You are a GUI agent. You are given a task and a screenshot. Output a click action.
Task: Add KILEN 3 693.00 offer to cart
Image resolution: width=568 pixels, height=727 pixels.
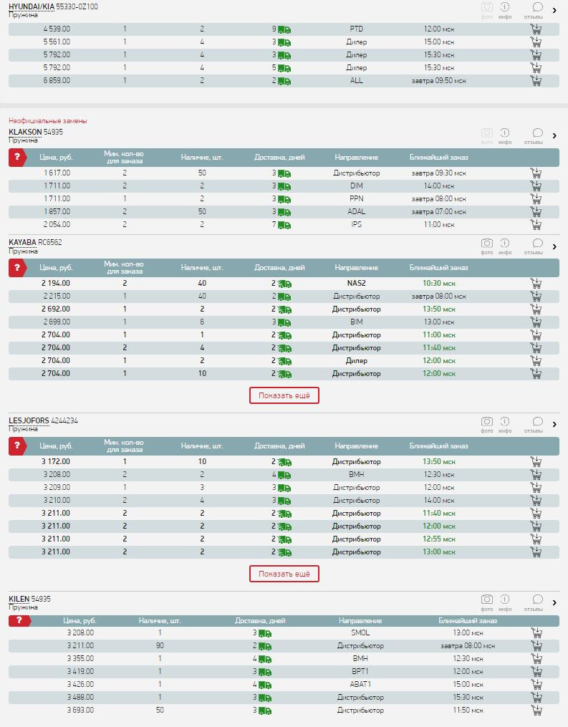click(536, 711)
